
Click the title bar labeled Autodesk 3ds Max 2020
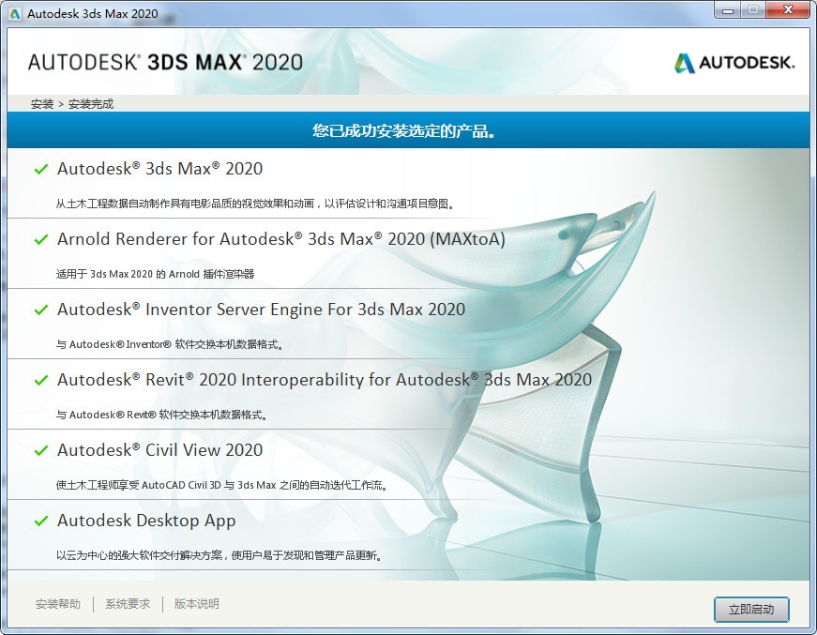pyautogui.click(x=92, y=10)
